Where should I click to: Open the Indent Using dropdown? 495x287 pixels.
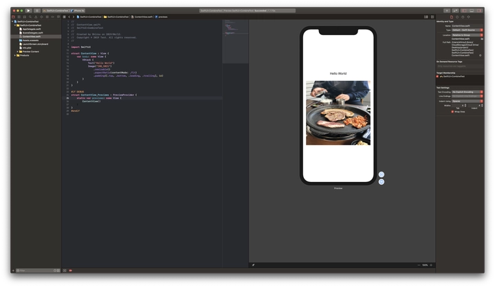click(x=466, y=101)
